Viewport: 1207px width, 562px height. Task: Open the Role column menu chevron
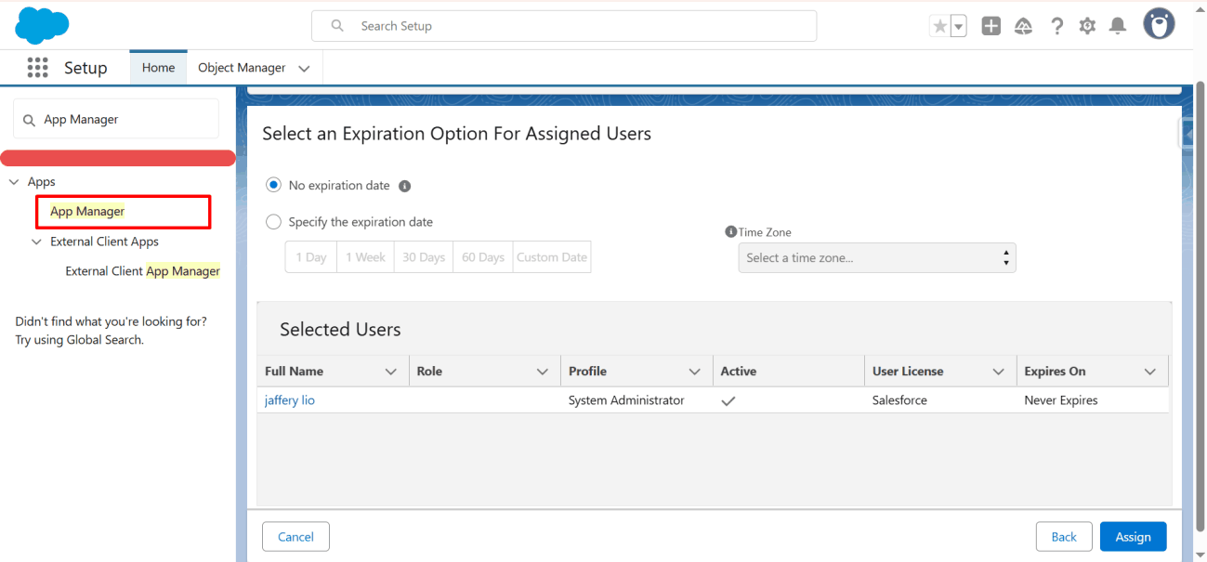(x=543, y=372)
